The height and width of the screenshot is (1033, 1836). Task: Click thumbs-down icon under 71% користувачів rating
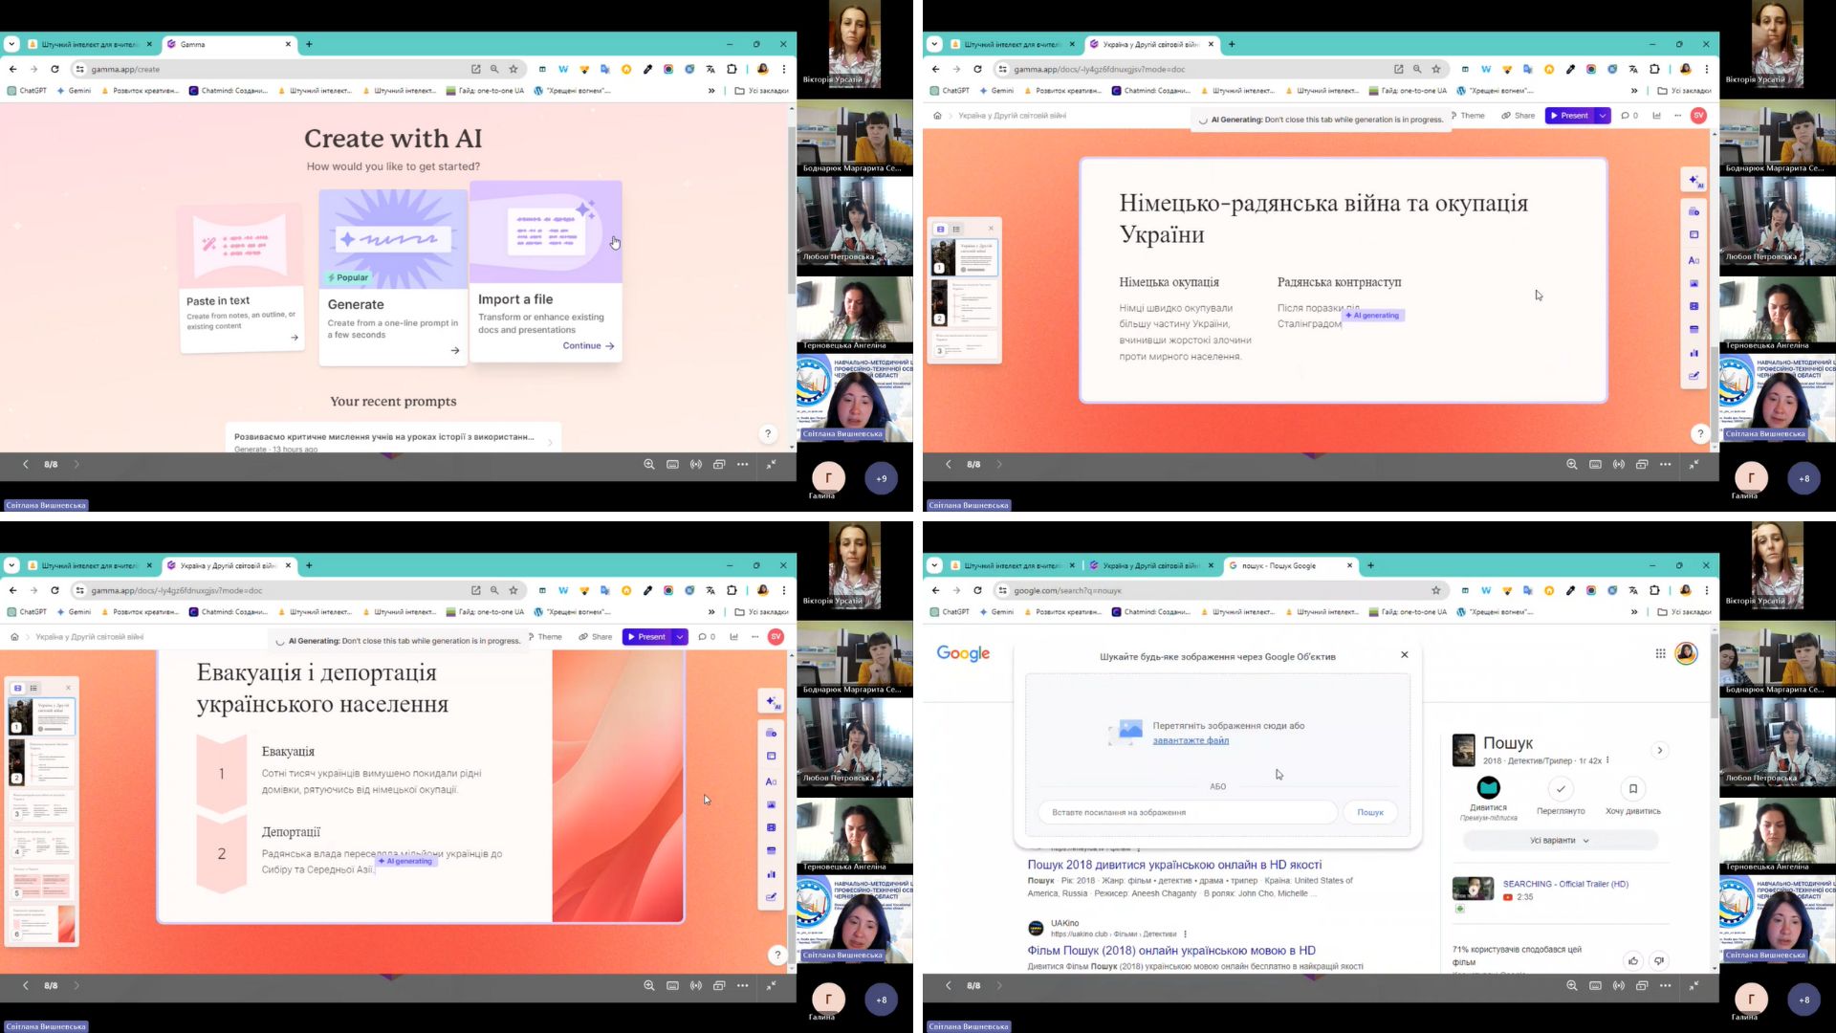click(1659, 960)
